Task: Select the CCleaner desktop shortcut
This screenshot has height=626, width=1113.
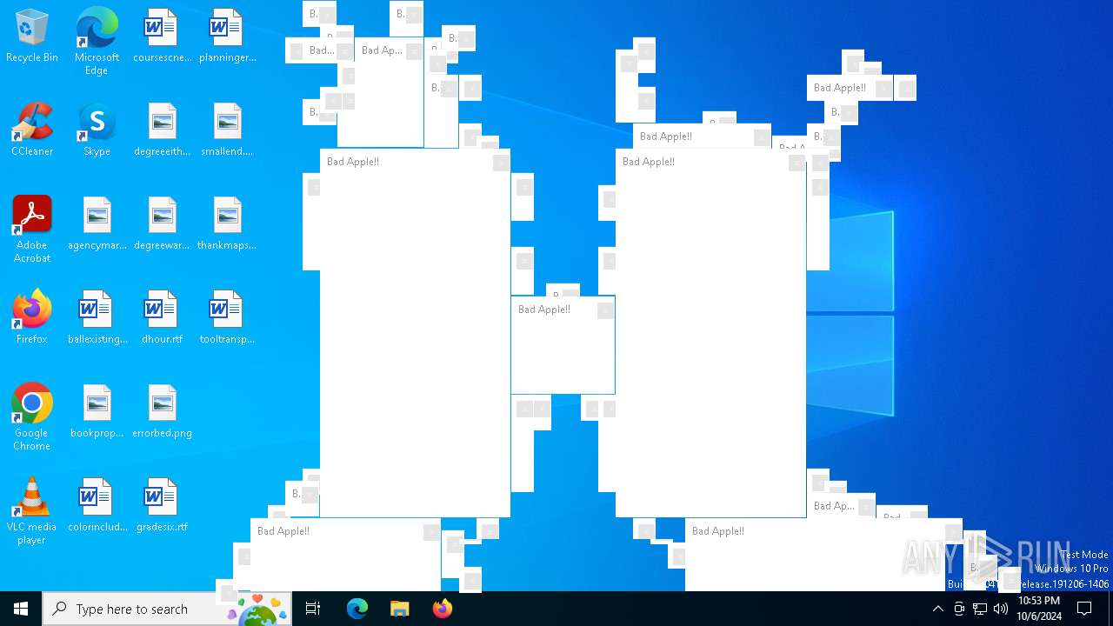Action: coord(32,130)
